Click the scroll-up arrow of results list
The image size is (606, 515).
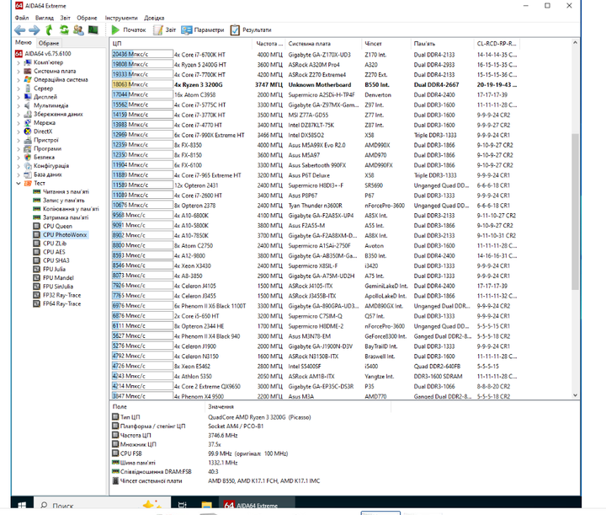[x=575, y=42]
